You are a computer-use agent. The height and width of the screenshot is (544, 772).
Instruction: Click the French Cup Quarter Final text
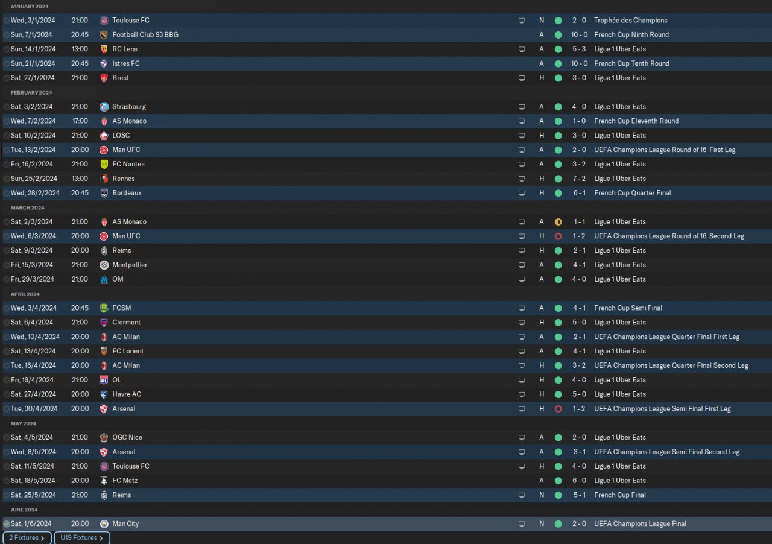point(633,193)
